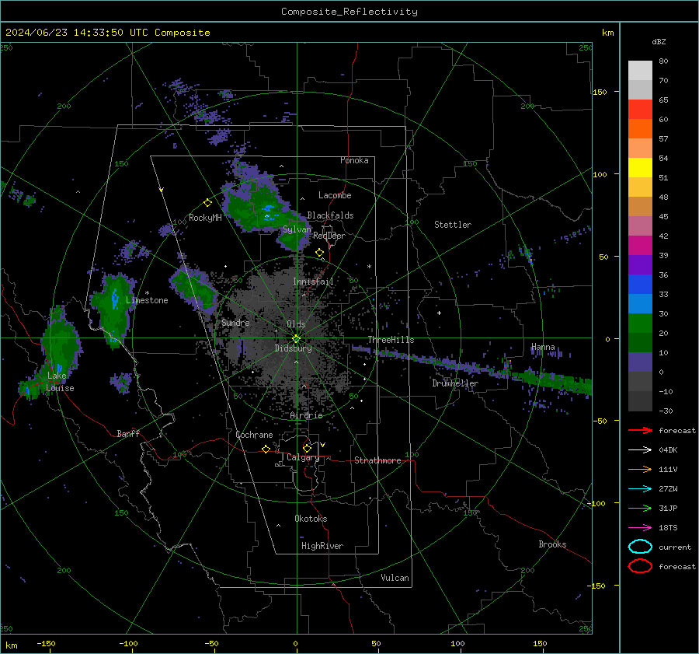Click the yellow diamond marker above Calgary
Viewport: 699px width, 654px height.
(x=307, y=448)
